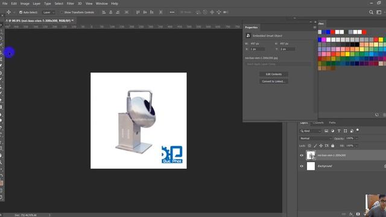
Task: Hide the smart object layer eye icon
Action: (302, 156)
